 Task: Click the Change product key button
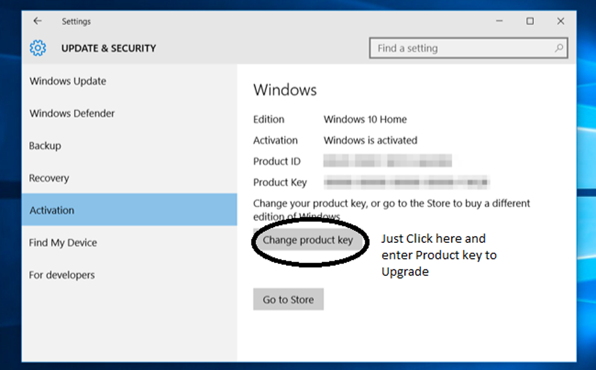tap(307, 240)
